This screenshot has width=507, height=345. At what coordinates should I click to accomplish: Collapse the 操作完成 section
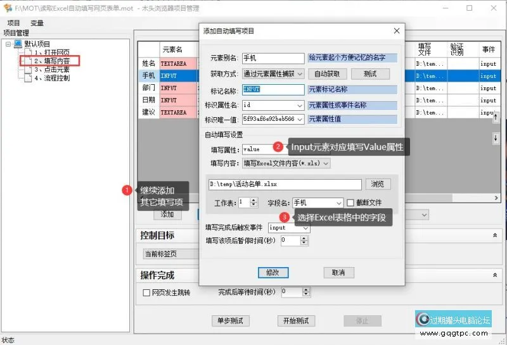[x=495, y=275]
